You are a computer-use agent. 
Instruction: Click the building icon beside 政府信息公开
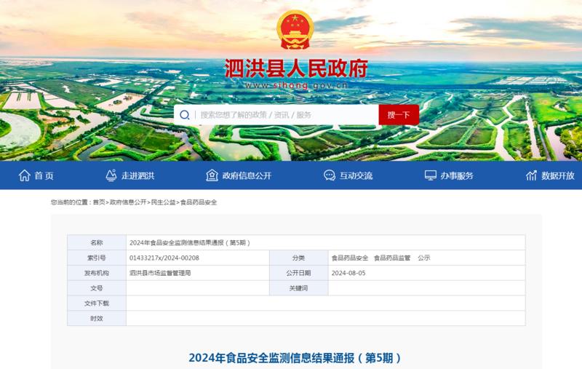pos(212,175)
